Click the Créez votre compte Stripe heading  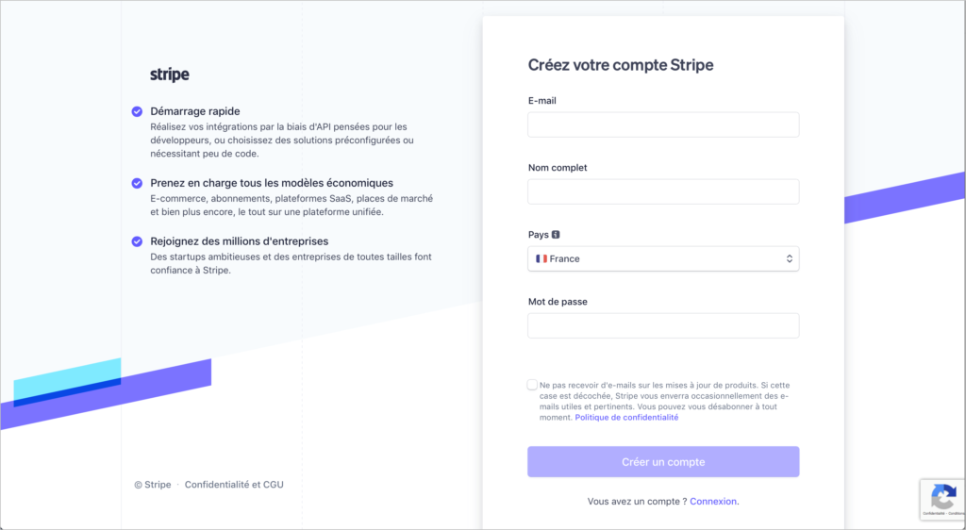pyautogui.click(x=621, y=65)
